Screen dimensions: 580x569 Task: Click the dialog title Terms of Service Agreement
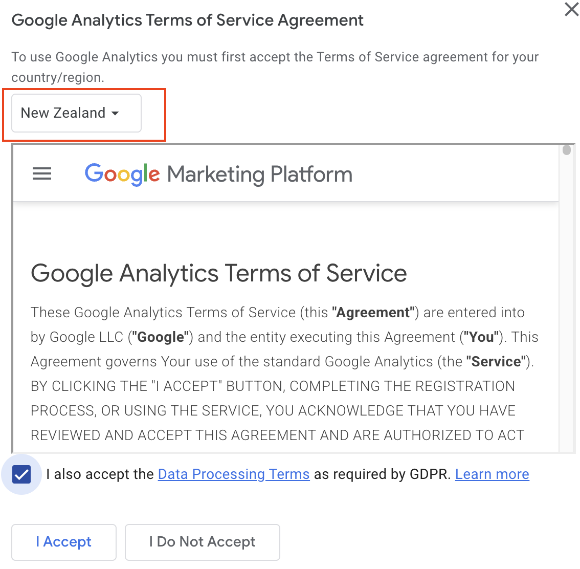(x=188, y=20)
